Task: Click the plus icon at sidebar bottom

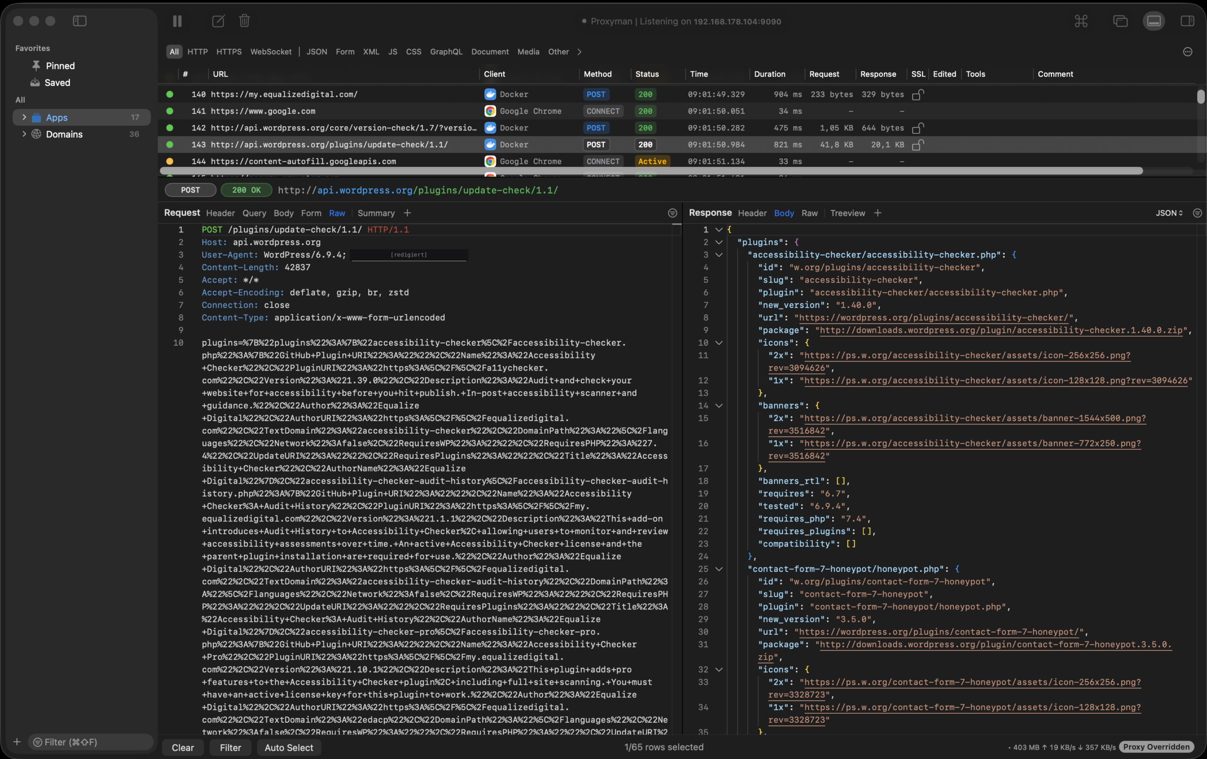Action: pos(17,742)
